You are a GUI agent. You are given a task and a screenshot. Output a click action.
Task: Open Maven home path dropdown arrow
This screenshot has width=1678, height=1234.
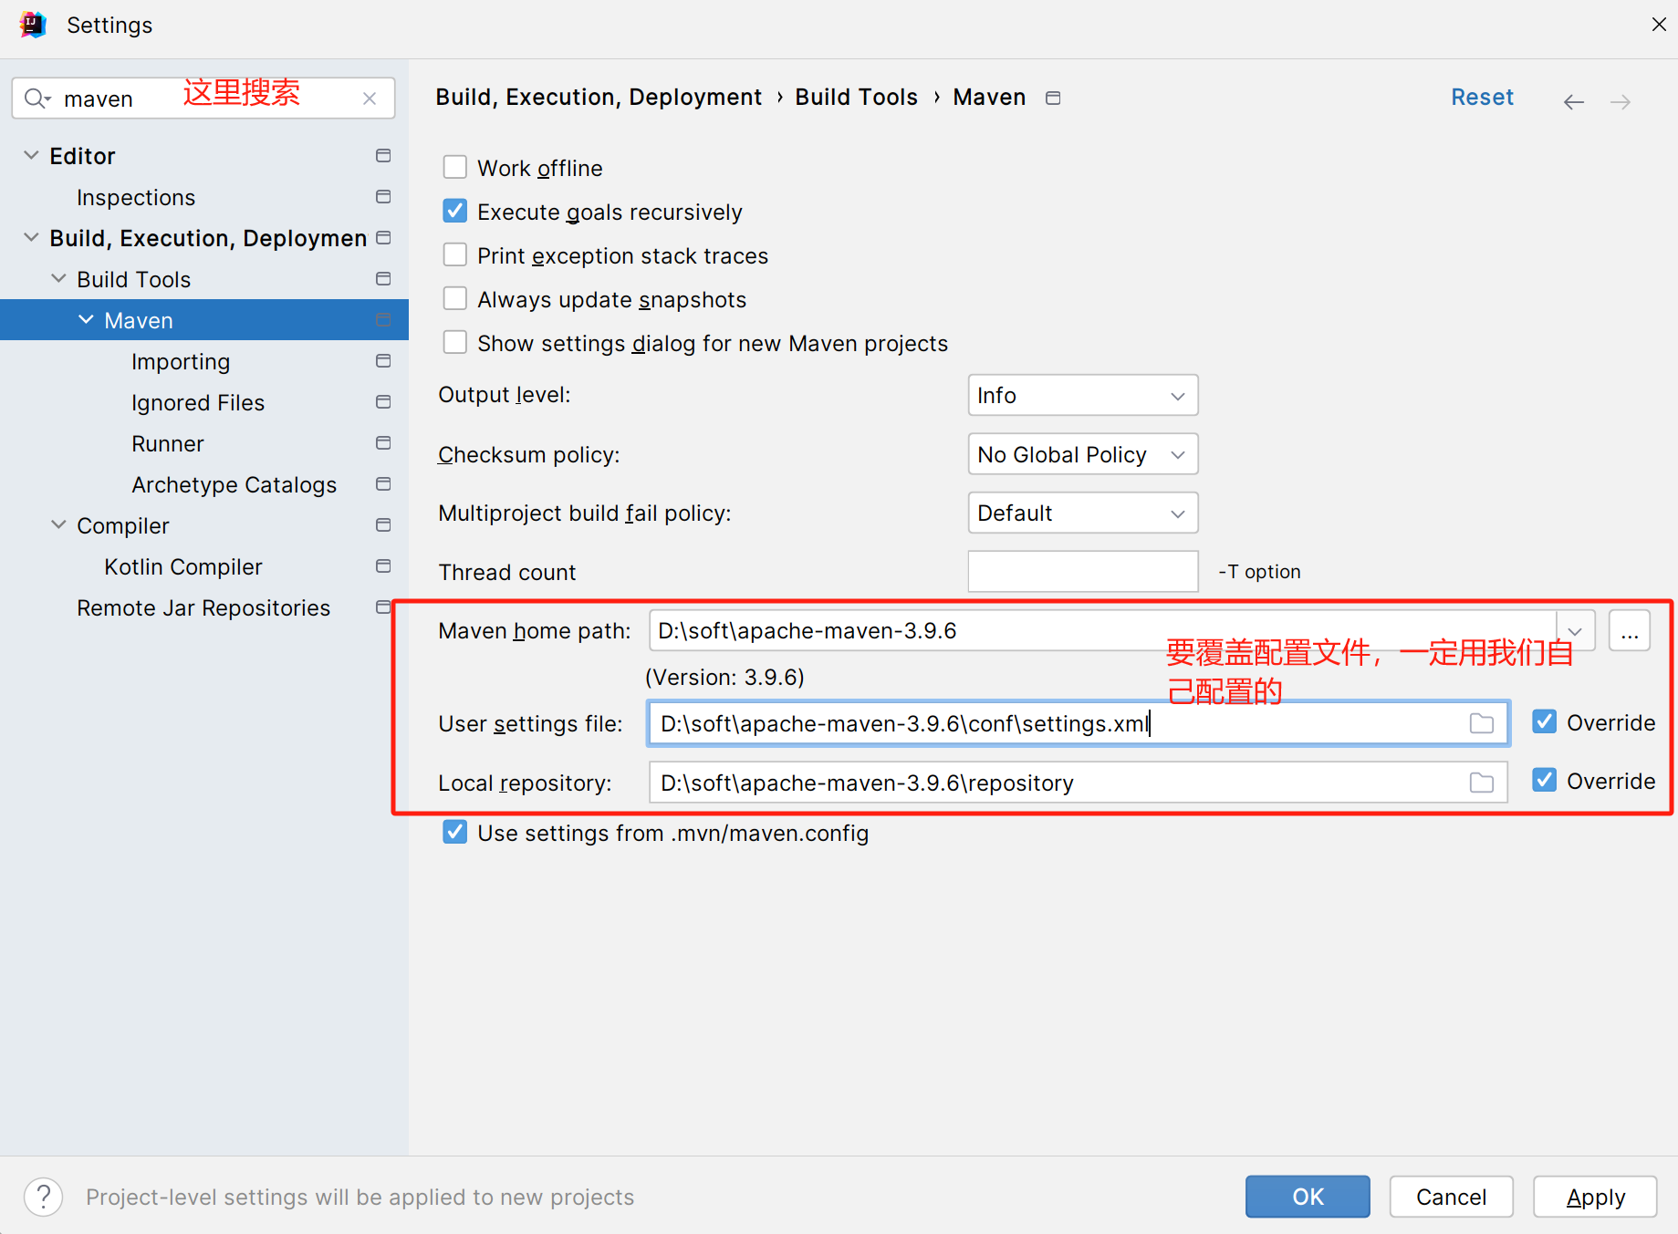pyautogui.click(x=1575, y=631)
